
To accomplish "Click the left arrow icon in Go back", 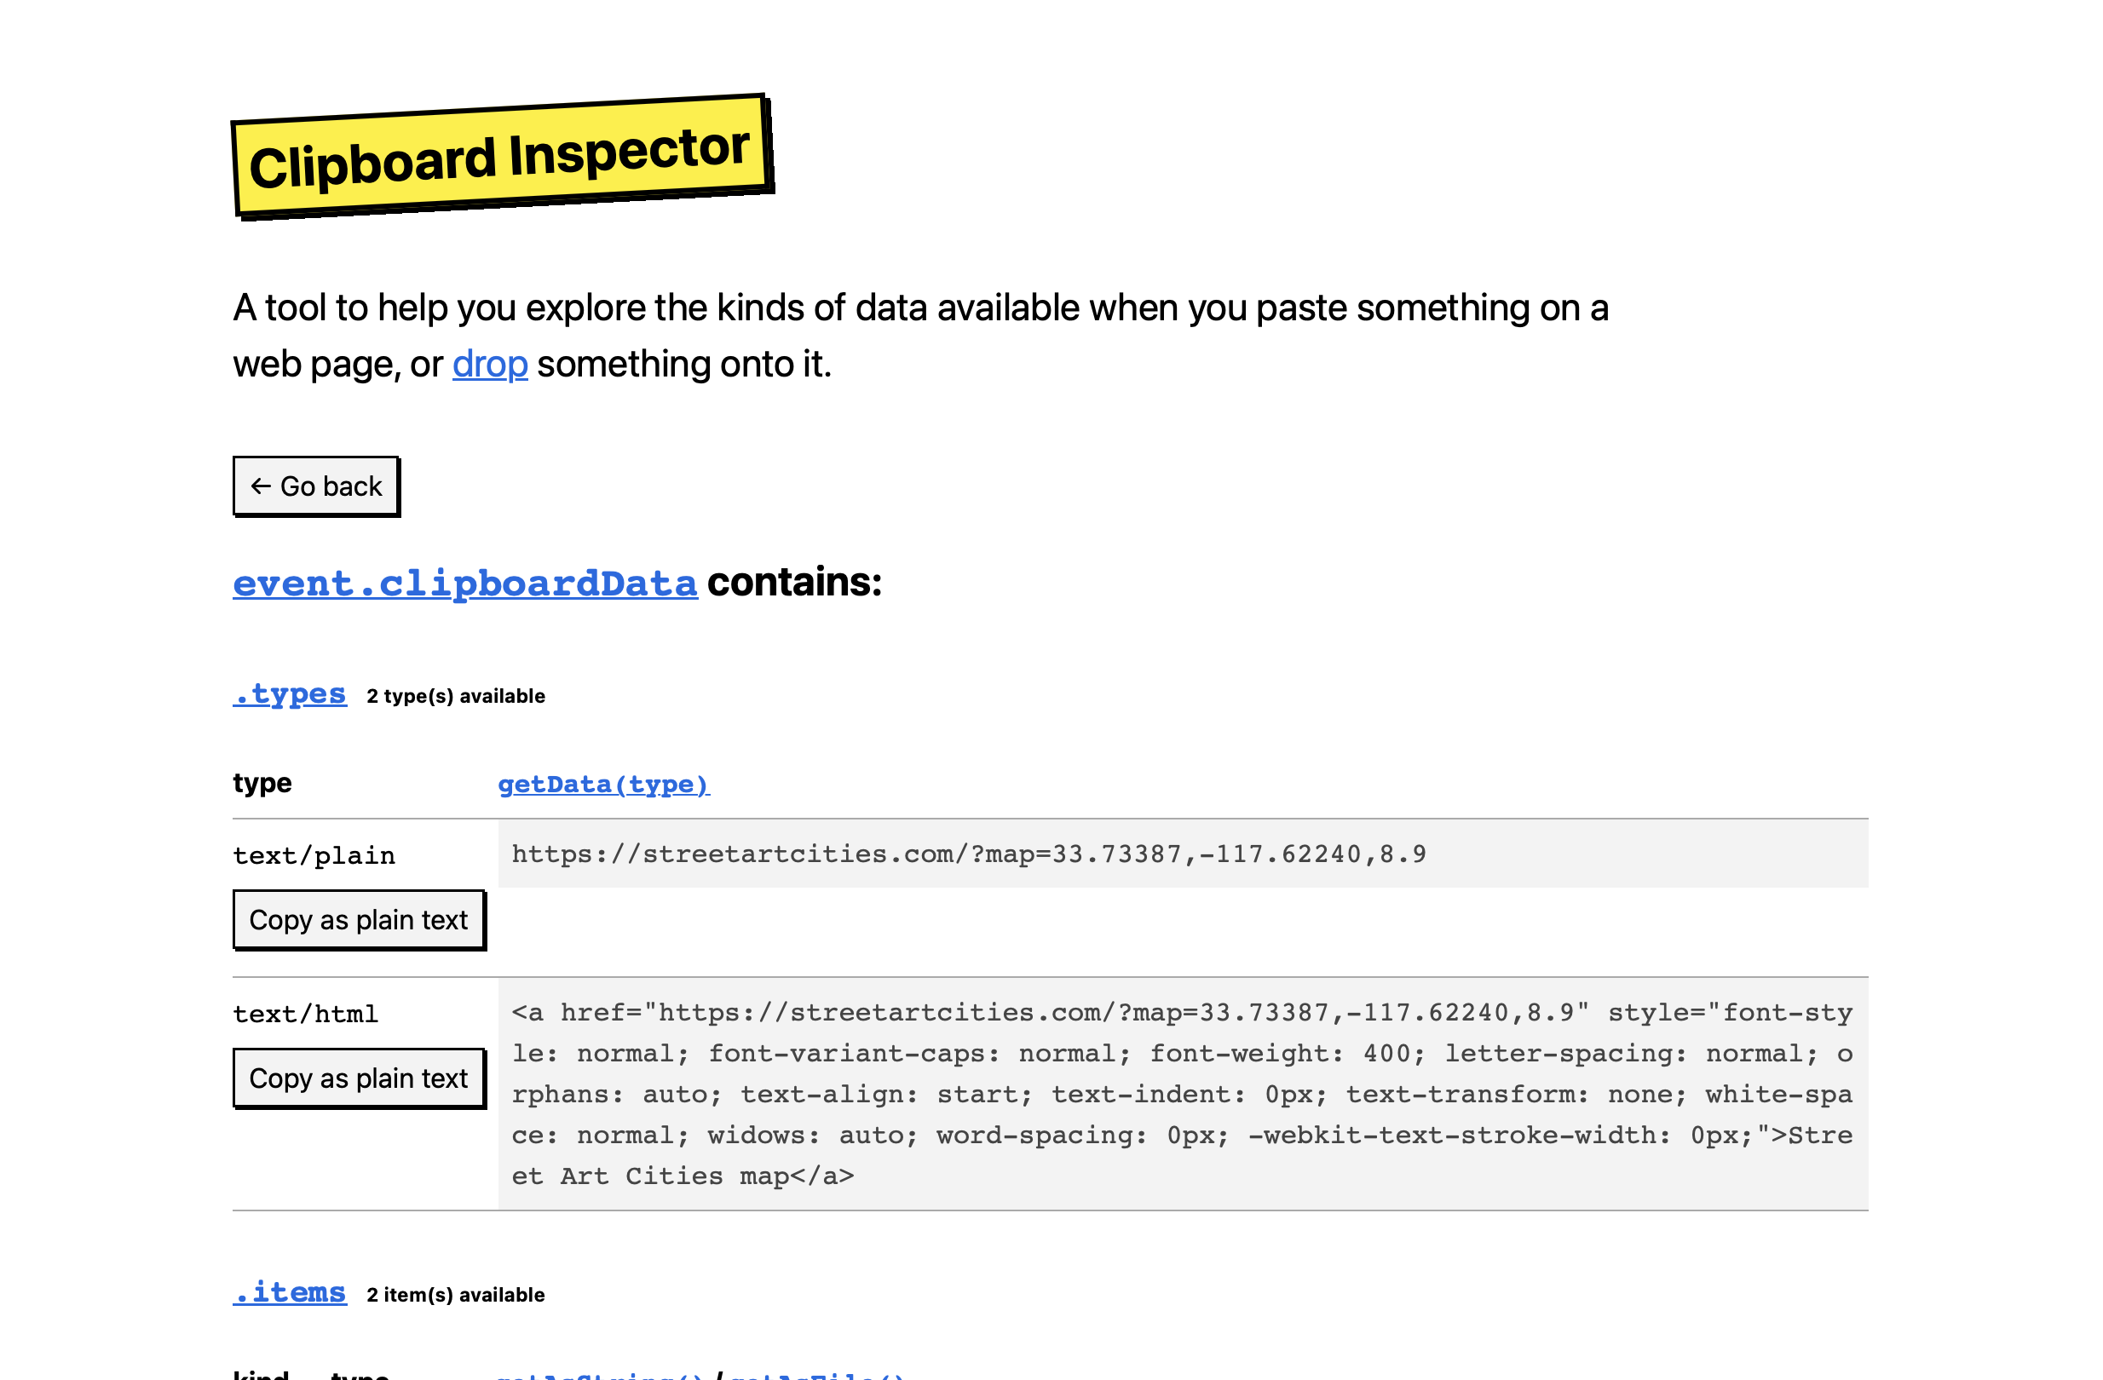I will point(260,486).
